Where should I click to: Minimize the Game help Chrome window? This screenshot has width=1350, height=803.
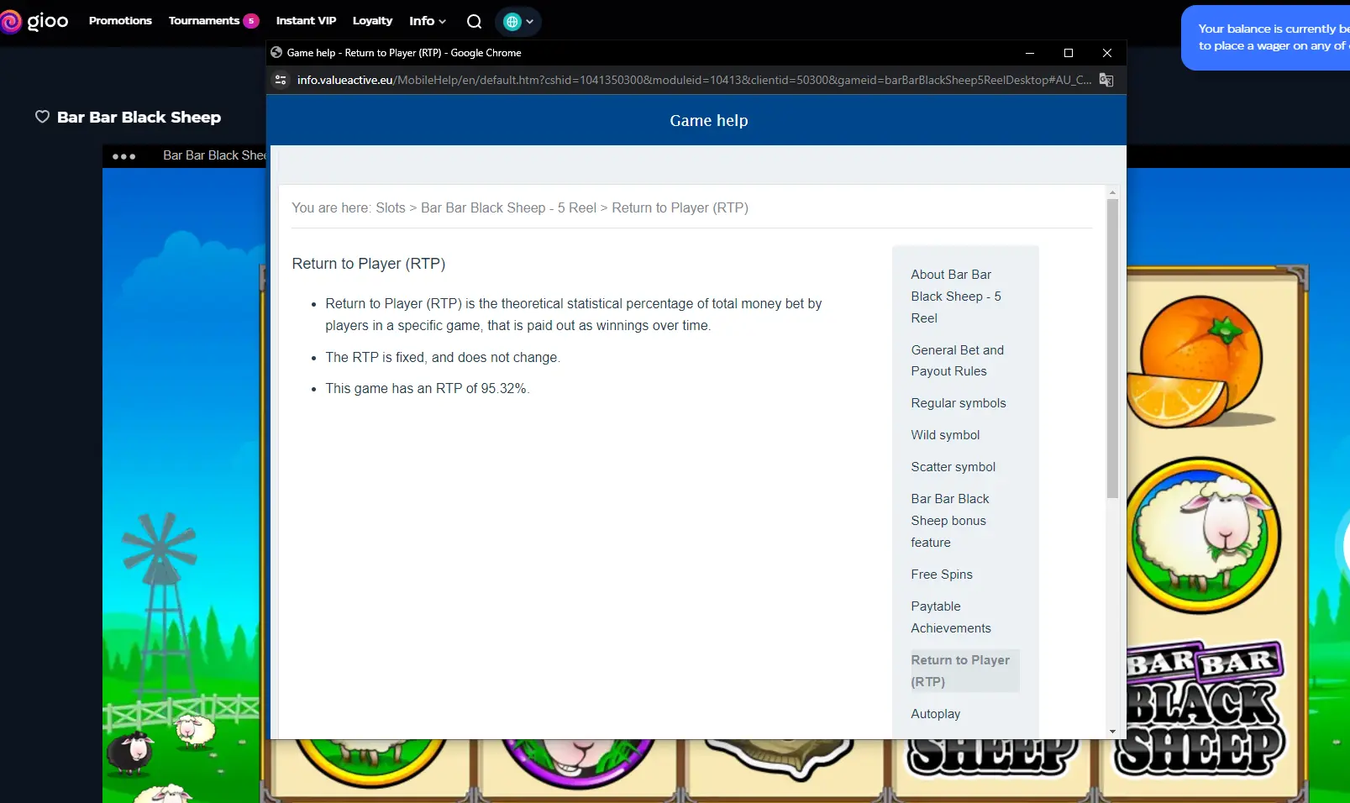coord(1030,53)
